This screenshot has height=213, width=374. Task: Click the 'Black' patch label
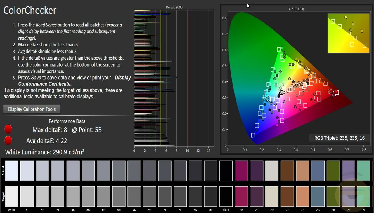pos(226,210)
